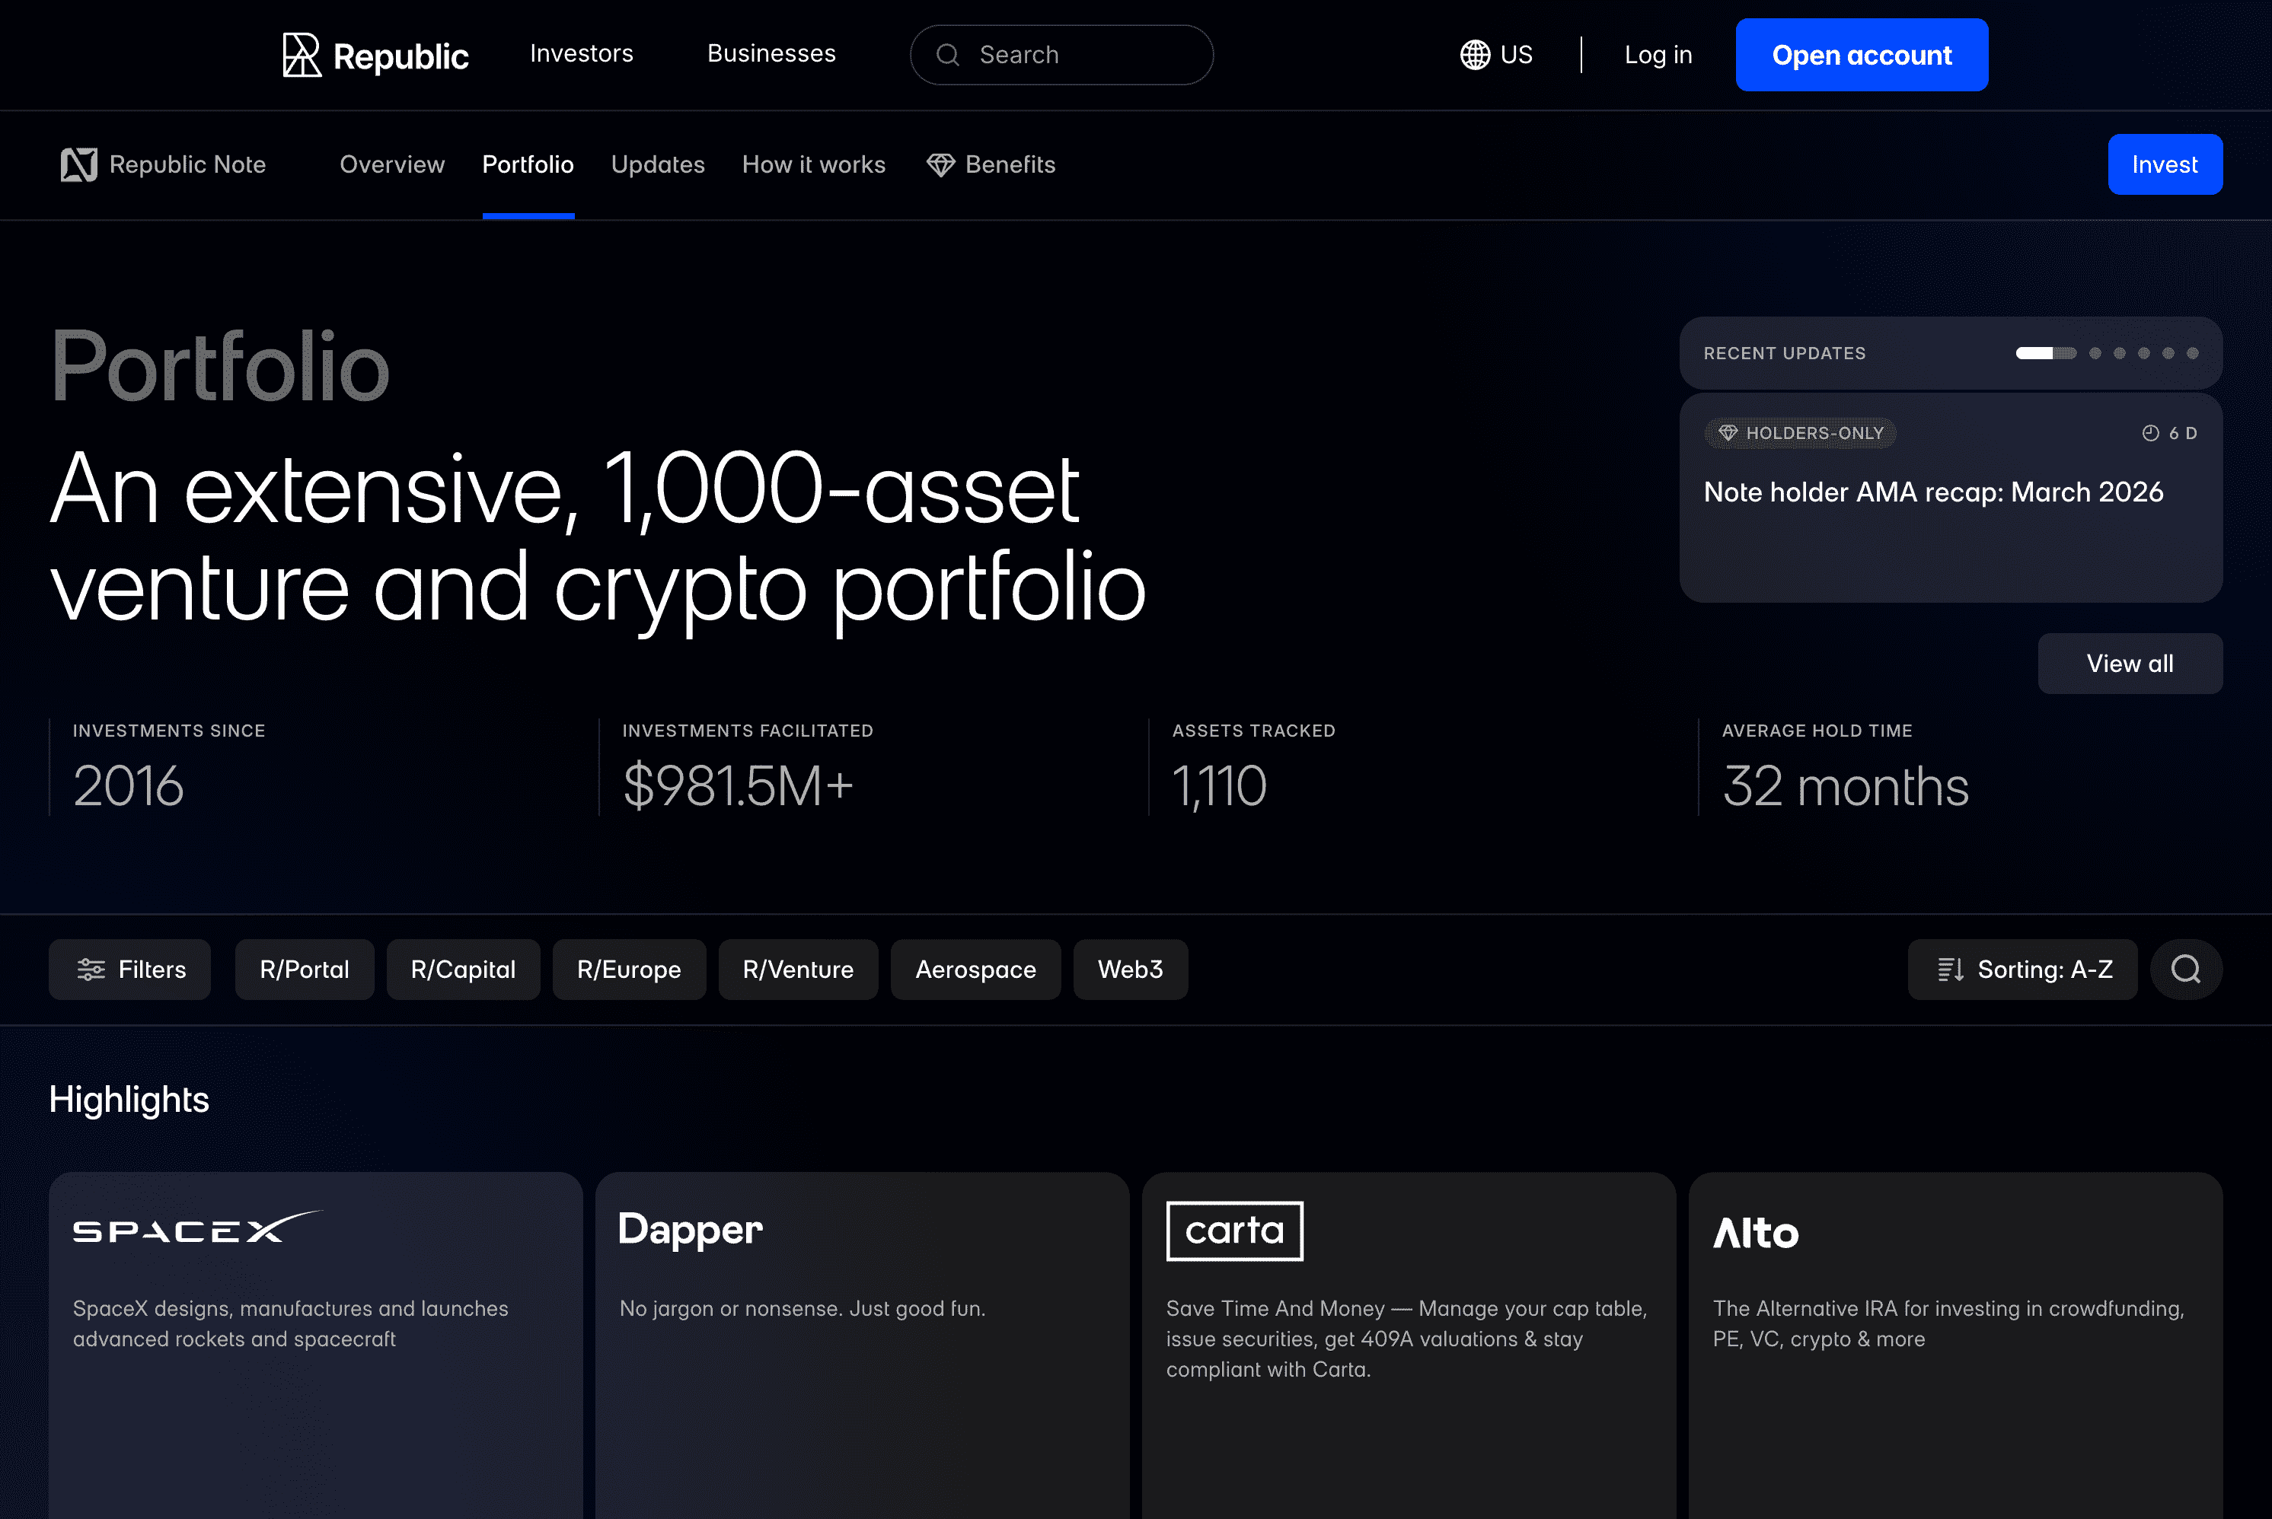Click View all recent updates
2272x1519 pixels.
(x=2130, y=664)
